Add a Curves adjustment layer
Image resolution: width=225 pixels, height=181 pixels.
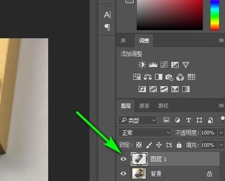tap(164, 65)
